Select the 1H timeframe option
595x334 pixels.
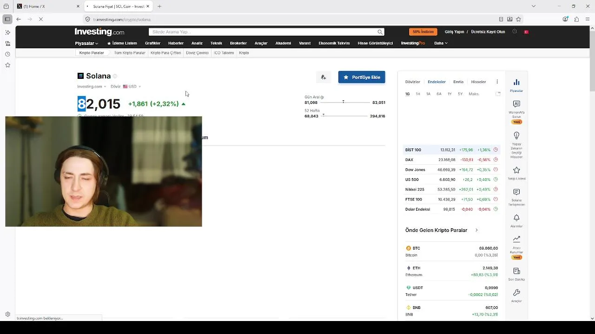click(418, 94)
